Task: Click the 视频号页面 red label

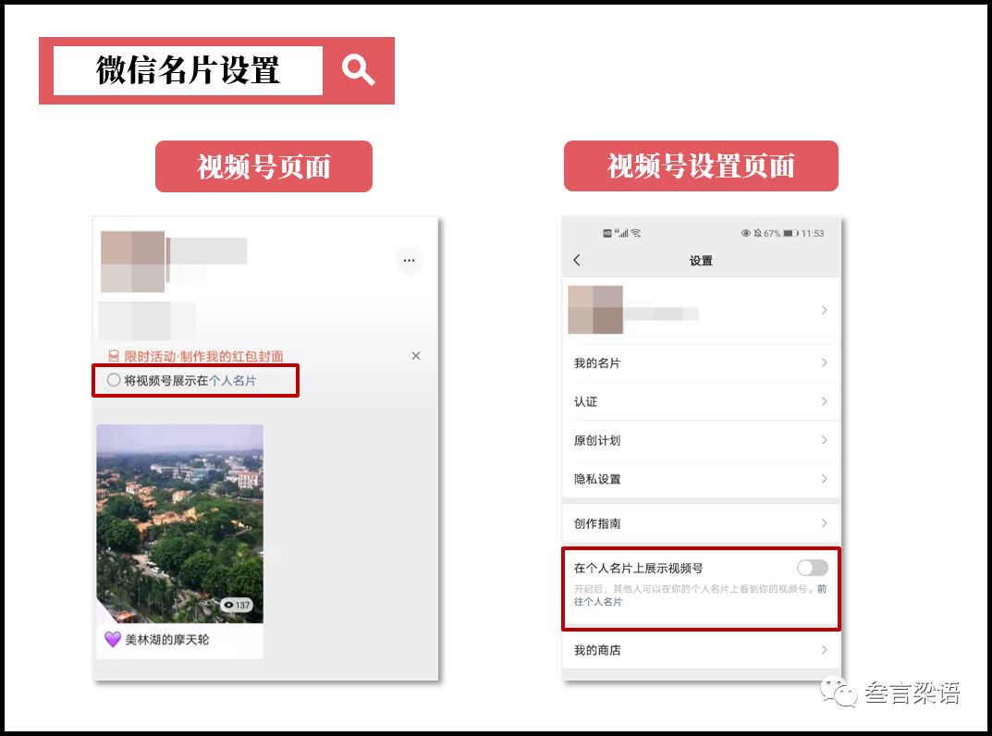Action: [263, 166]
